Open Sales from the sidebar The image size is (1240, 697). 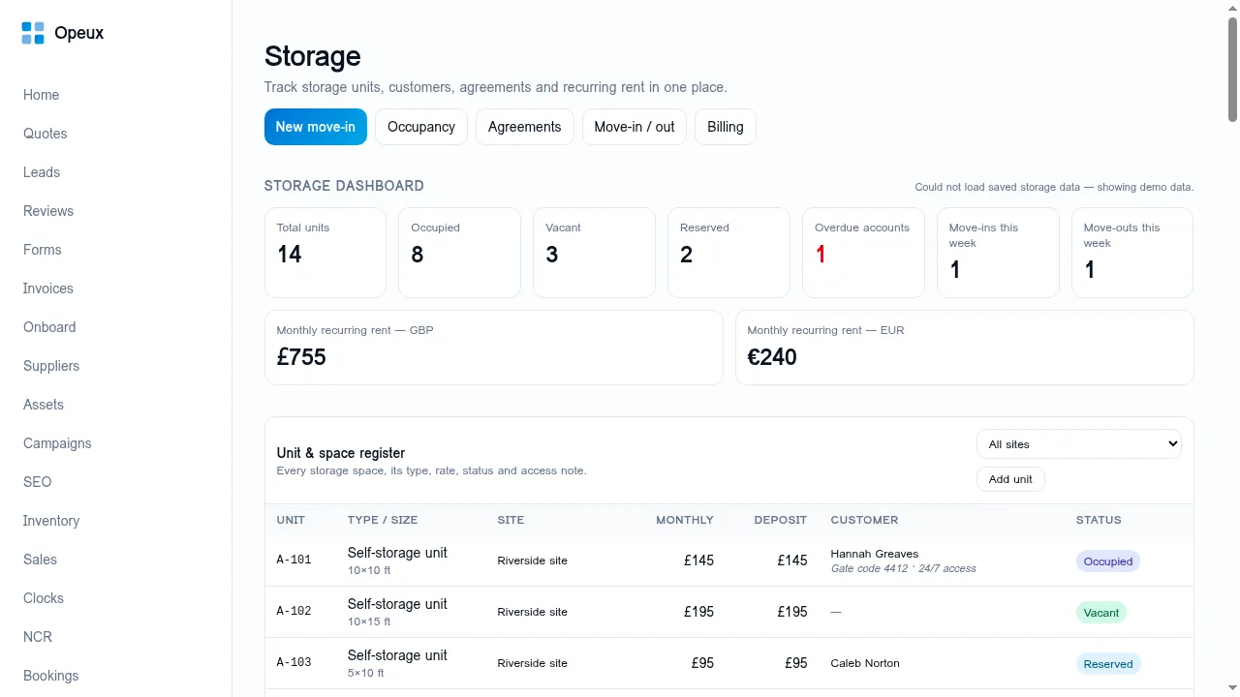click(x=41, y=560)
